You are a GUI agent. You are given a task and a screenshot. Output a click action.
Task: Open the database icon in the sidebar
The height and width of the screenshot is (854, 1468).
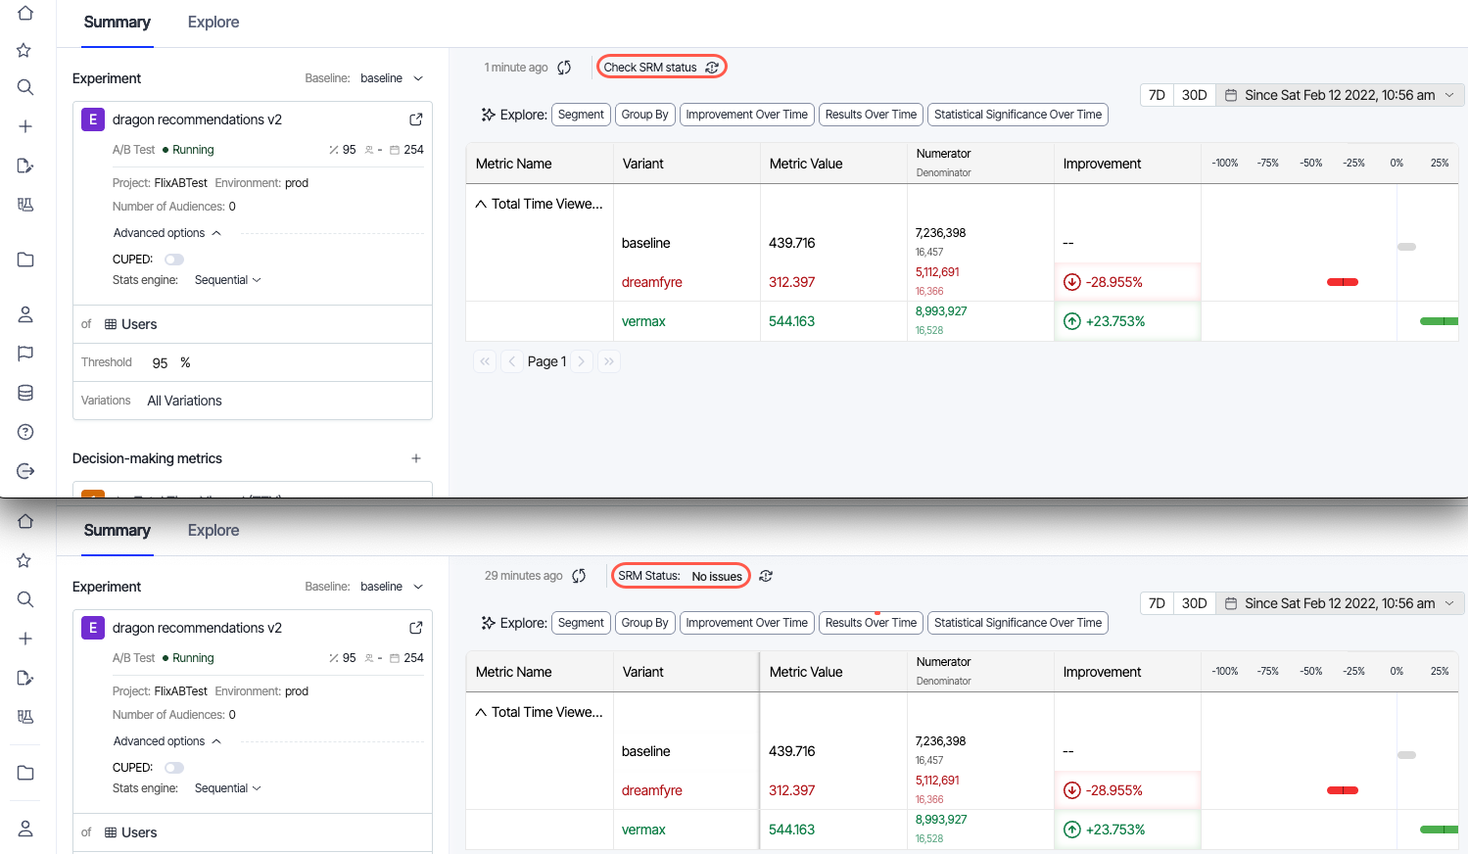(x=25, y=393)
